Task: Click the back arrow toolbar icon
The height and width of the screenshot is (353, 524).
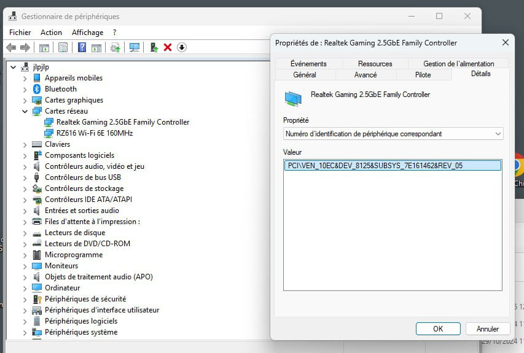Action: click(x=11, y=47)
